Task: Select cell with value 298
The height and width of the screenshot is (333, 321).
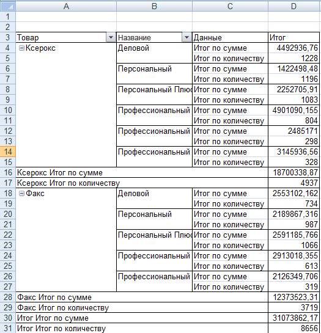Action: 293,141
